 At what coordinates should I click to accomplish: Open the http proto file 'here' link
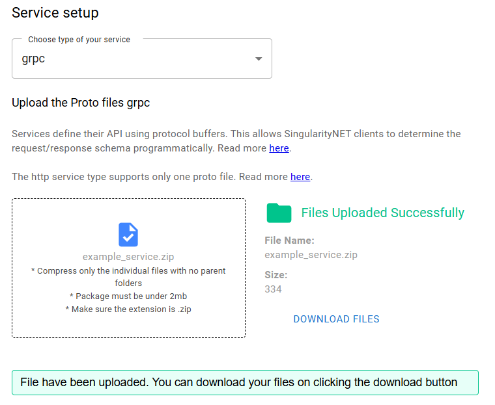[300, 177]
